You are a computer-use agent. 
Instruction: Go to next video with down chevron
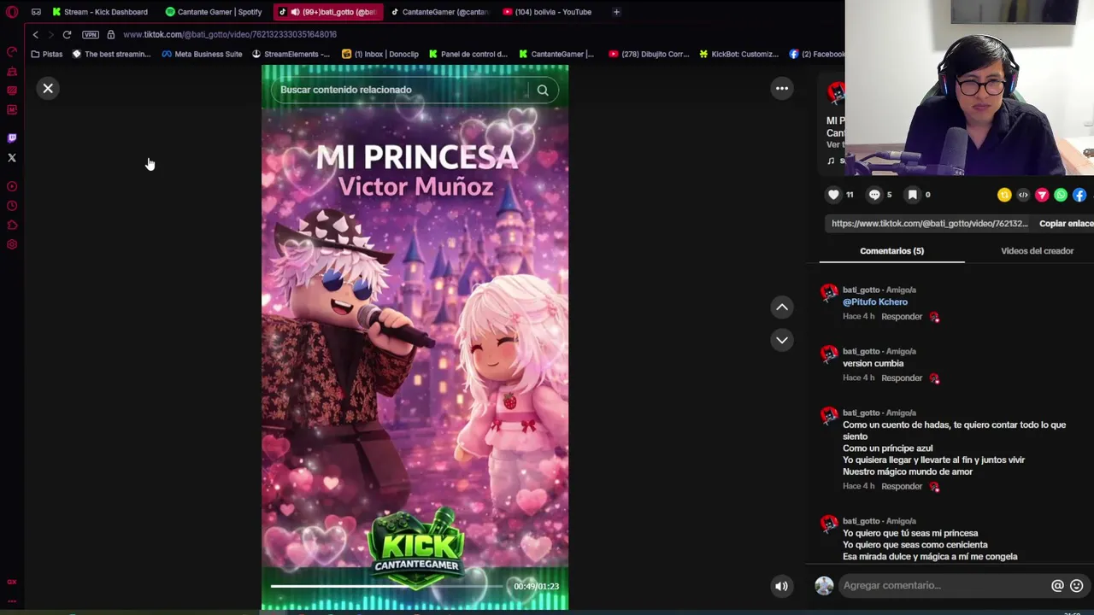point(782,340)
